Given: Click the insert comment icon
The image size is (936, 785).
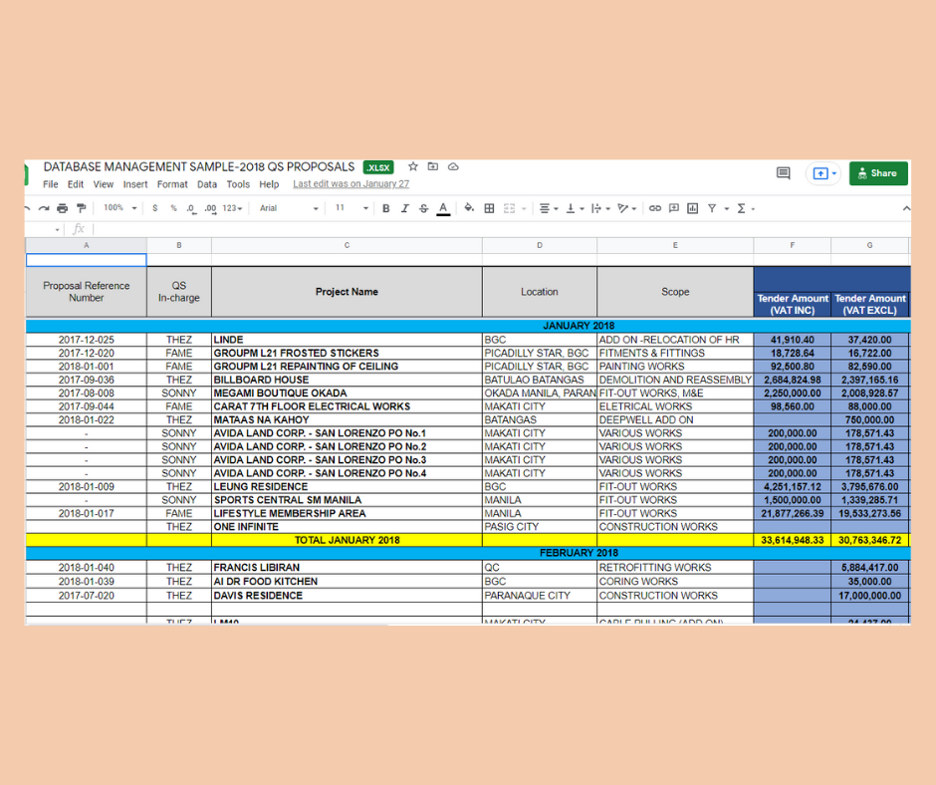Looking at the screenshot, I should coord(674,208).
